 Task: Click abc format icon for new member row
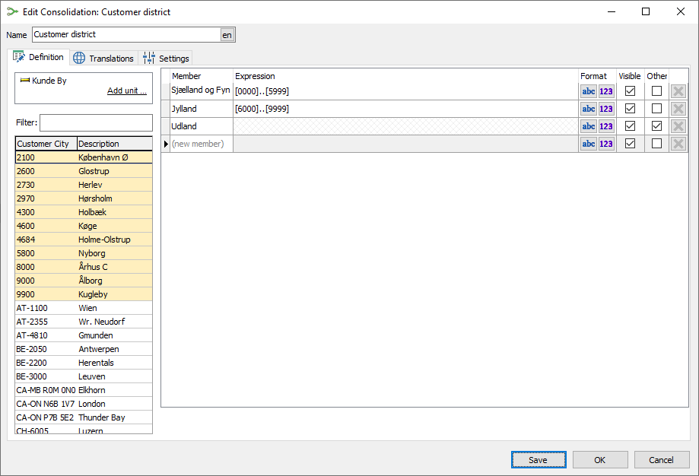coord(589,144)
